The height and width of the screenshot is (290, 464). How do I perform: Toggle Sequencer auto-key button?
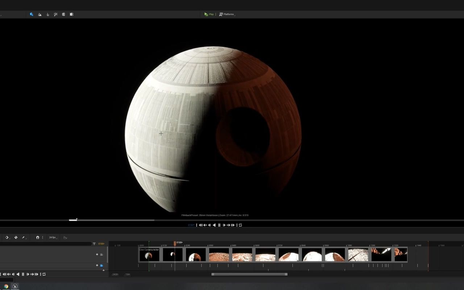[16, 237]
